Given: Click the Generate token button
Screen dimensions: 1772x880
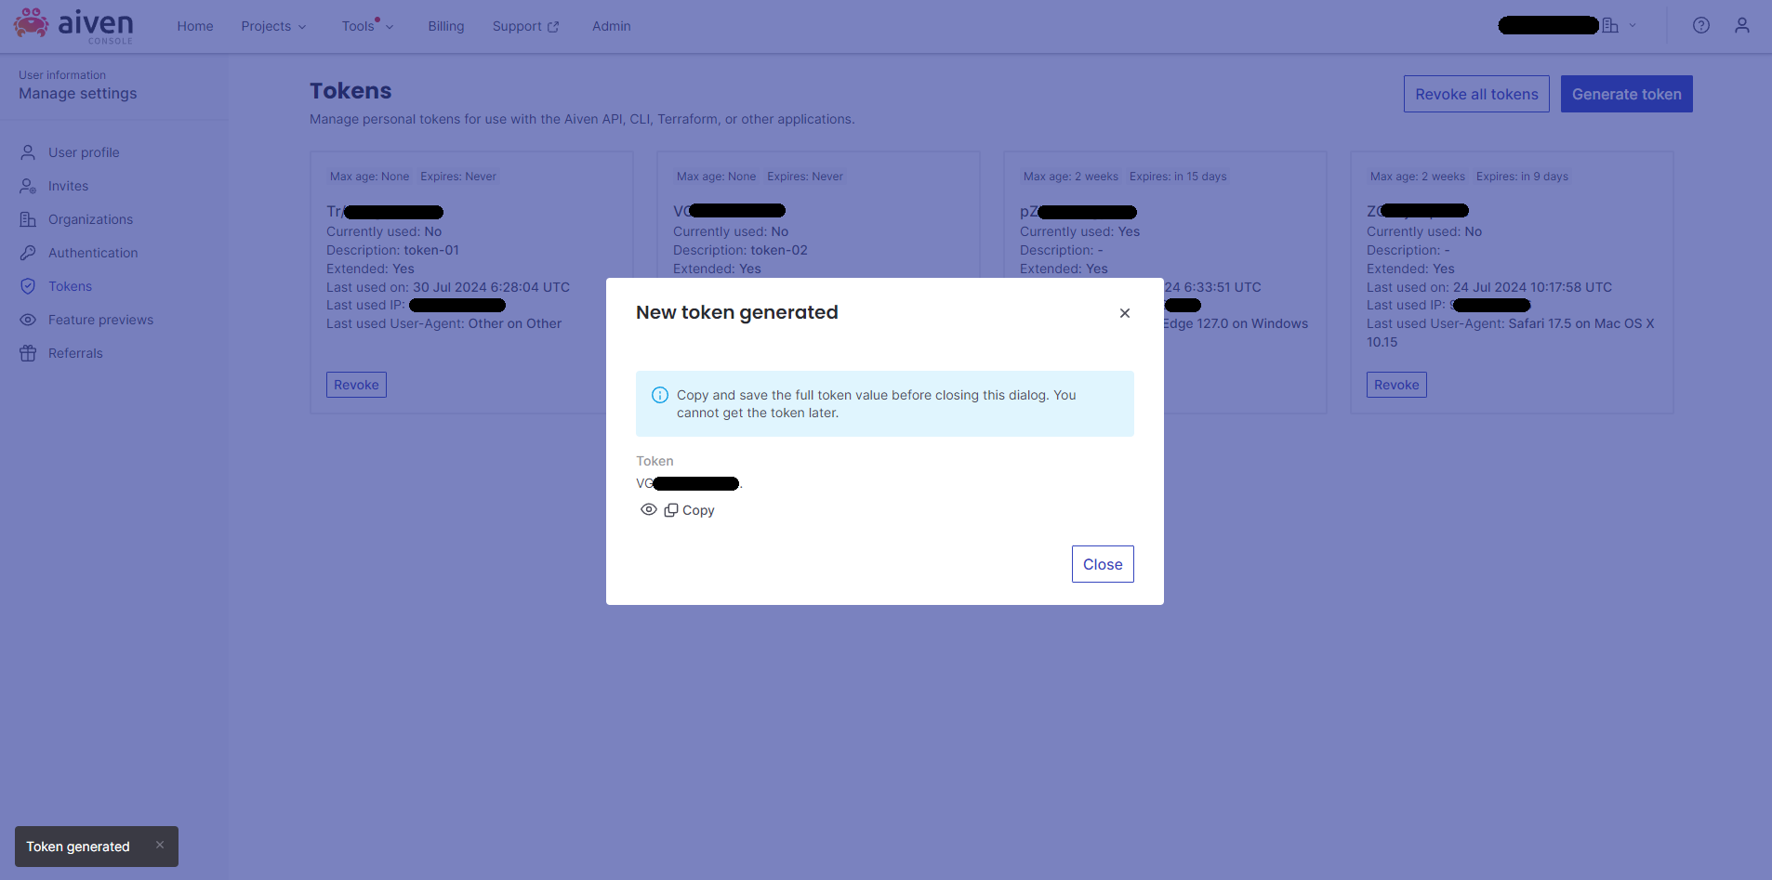Looking at the screenshot, I should [1625, 94].
